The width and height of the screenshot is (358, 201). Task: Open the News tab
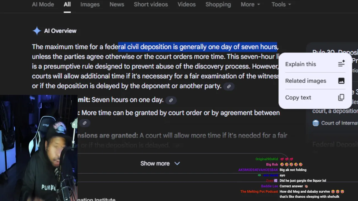coord(117,4)
